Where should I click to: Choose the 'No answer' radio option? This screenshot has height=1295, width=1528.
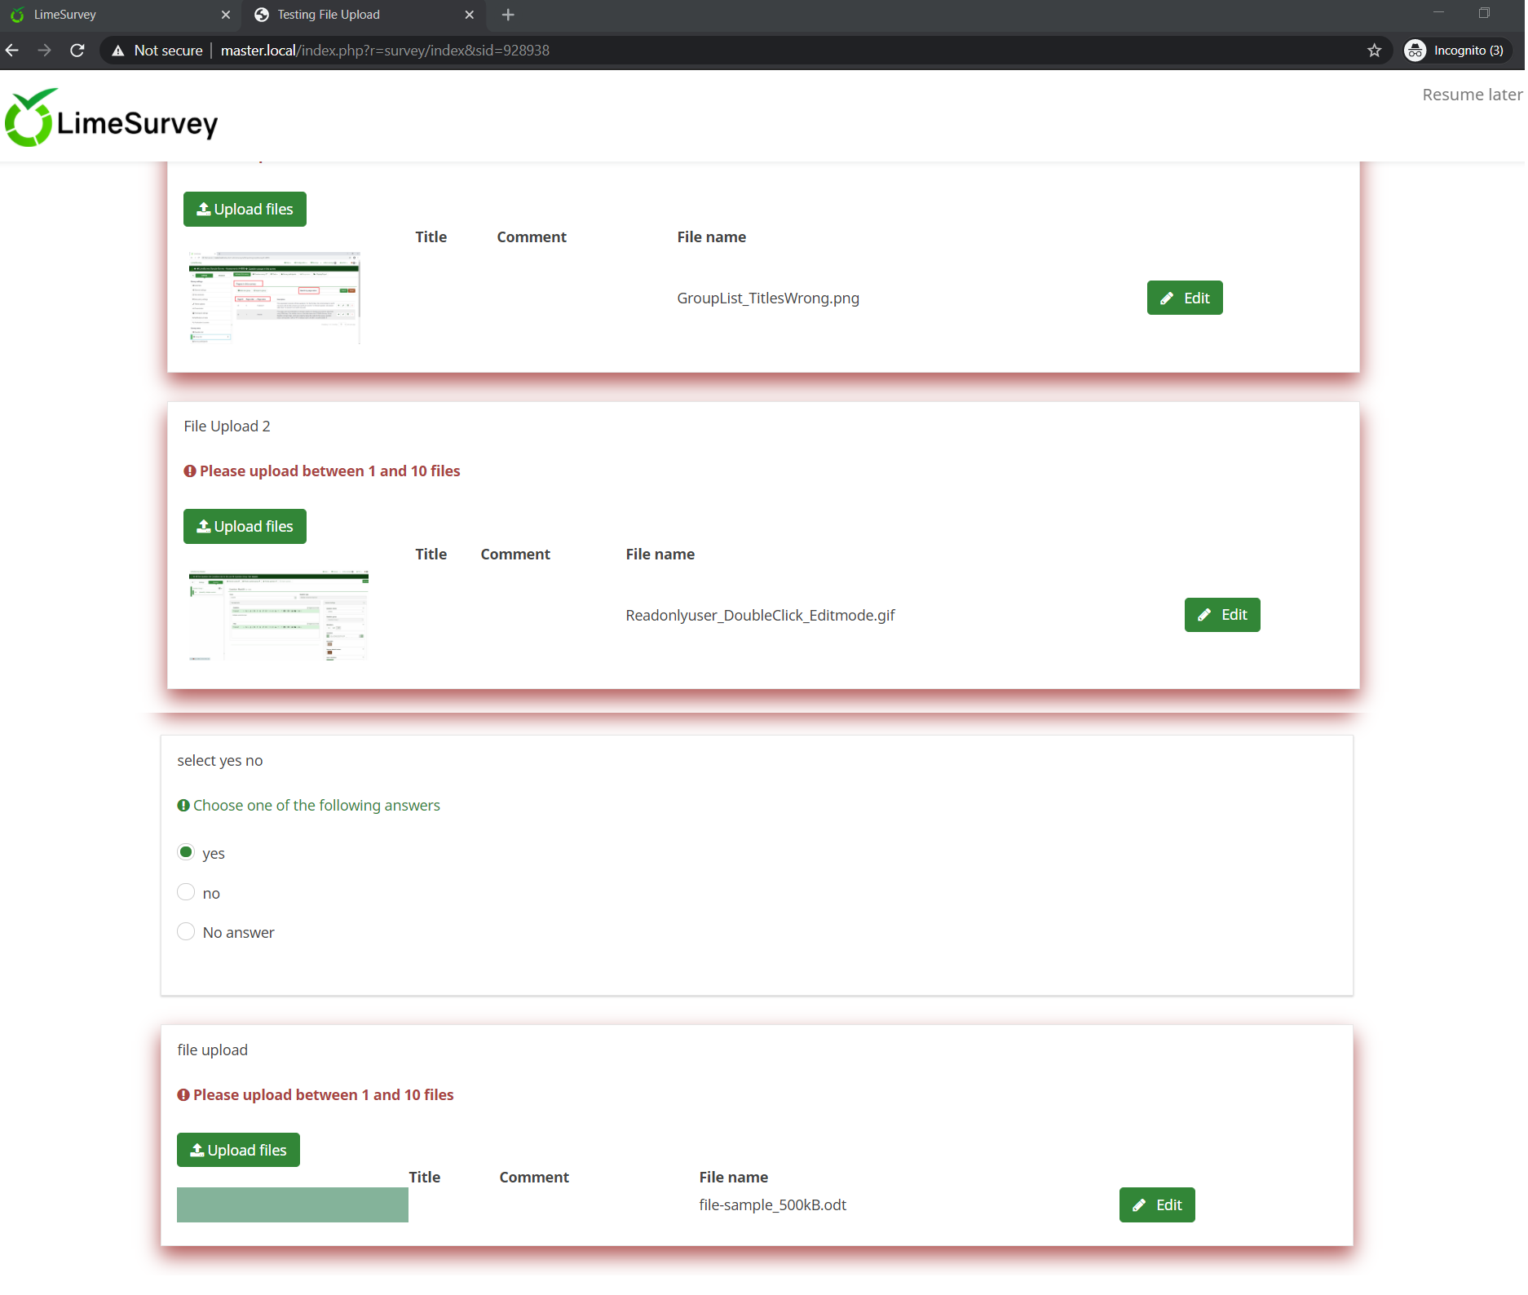point(186,931)
